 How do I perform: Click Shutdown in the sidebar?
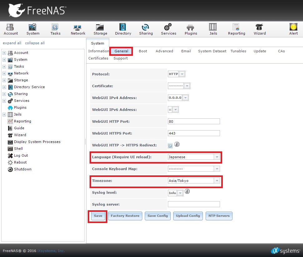click(22, 169)
